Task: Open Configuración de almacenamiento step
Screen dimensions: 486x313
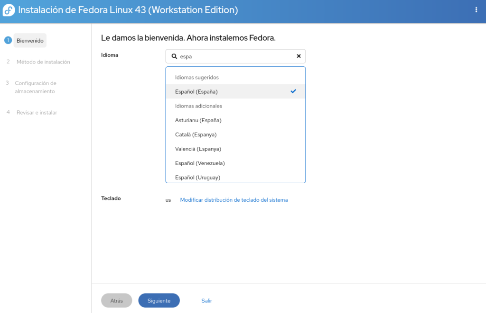Action: [36, 87]
